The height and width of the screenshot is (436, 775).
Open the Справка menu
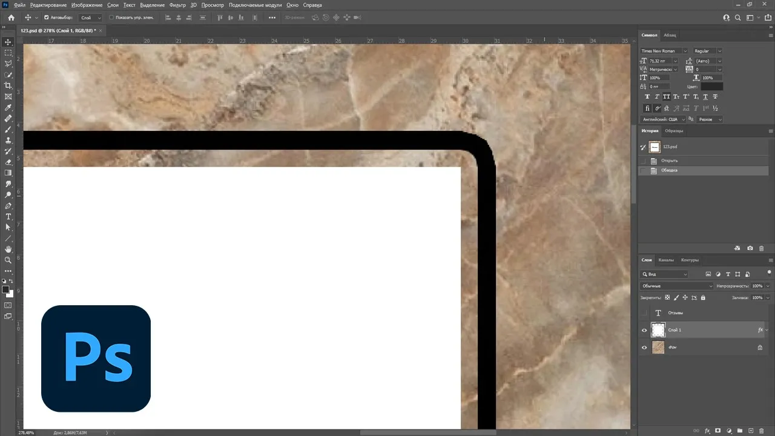[312, 5]
